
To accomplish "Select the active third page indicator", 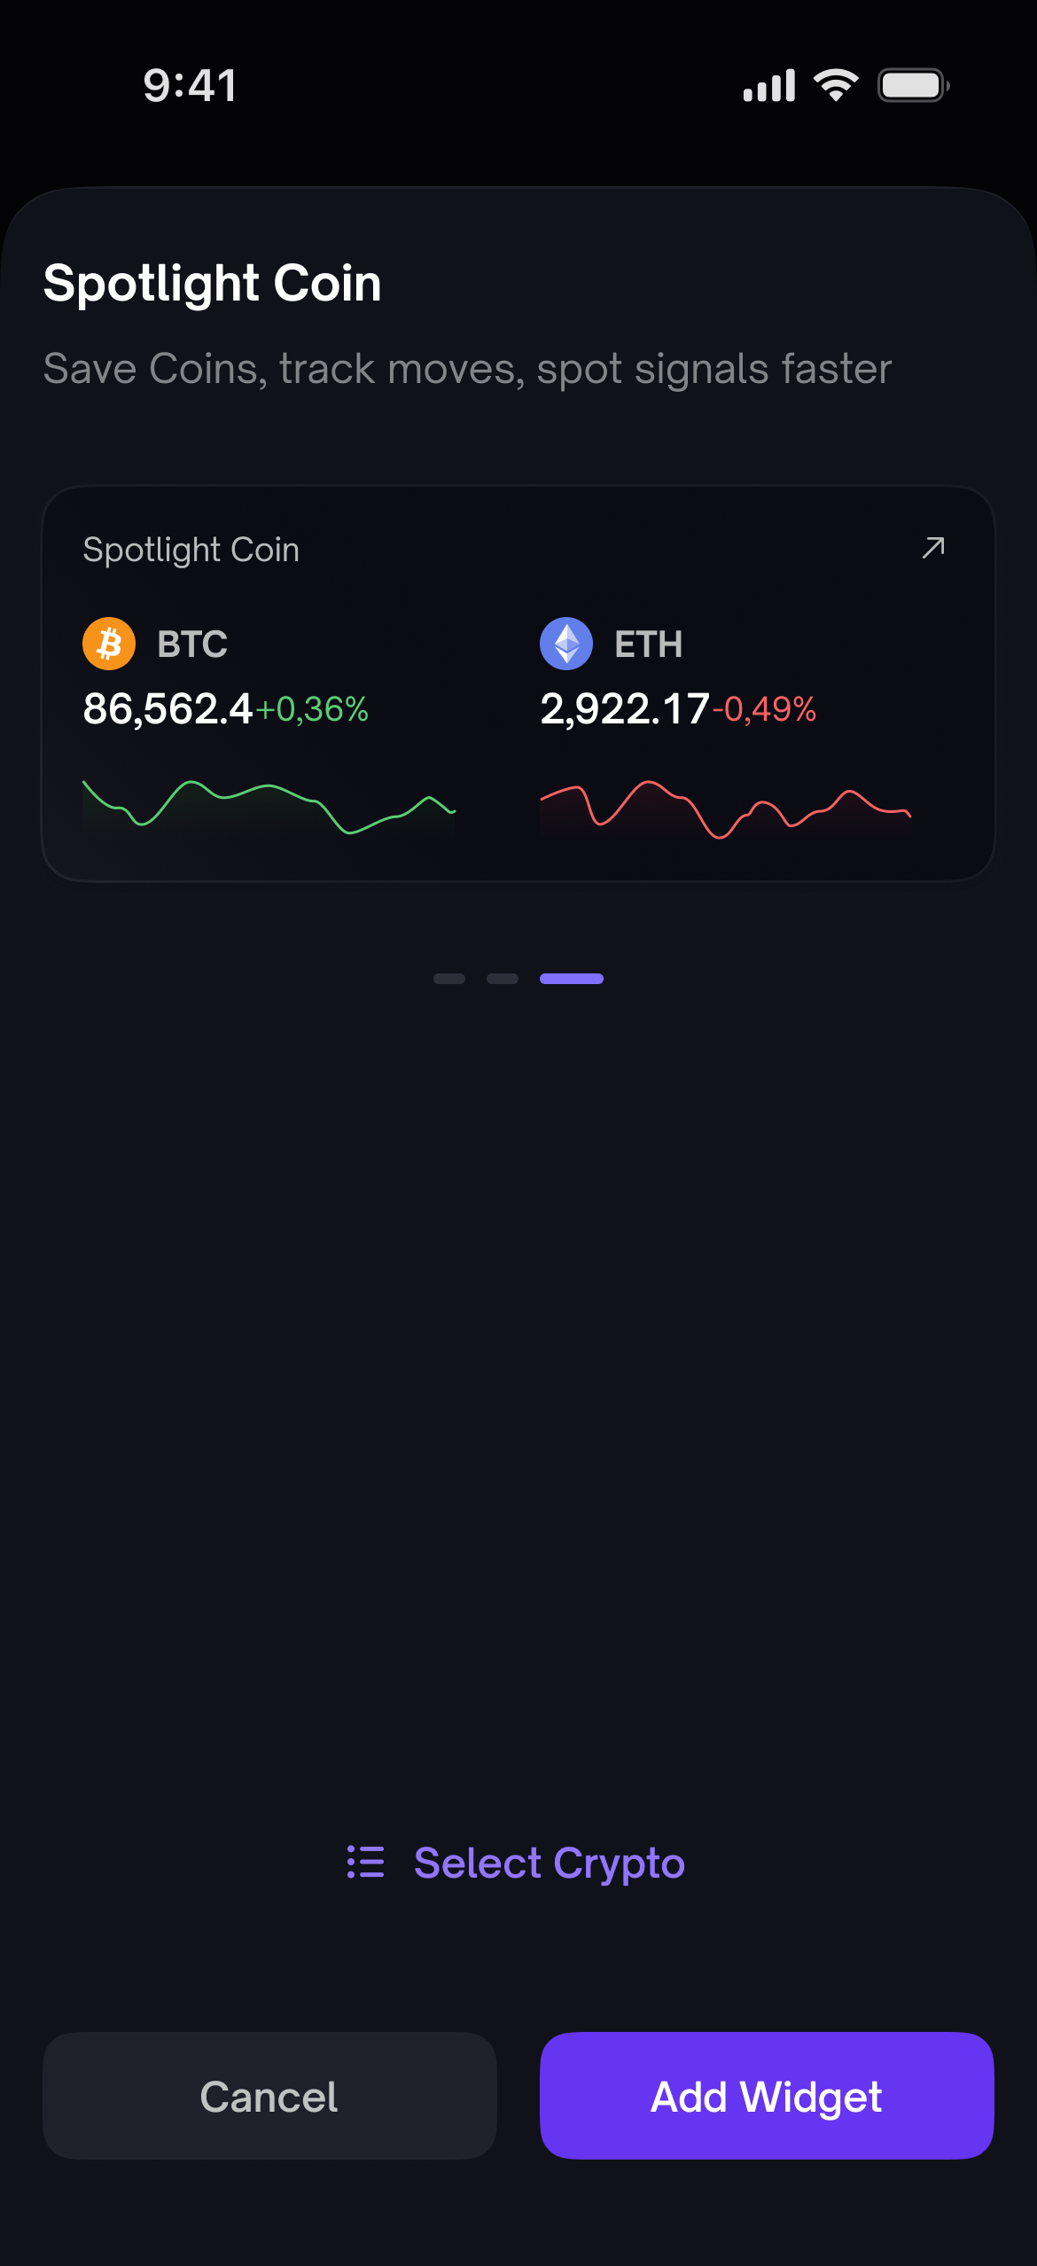I will pos(572,979).
